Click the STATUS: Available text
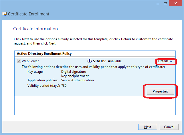The width and height of the screenshot is (184, 135). [107, 61]
